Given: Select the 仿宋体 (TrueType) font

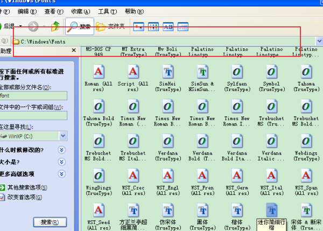Looking at the screenshot, I should click(x=168, y=217).
